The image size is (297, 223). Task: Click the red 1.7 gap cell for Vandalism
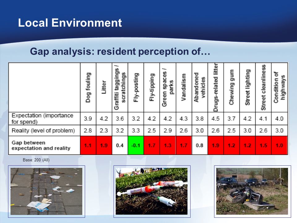[x=183, y=146]
